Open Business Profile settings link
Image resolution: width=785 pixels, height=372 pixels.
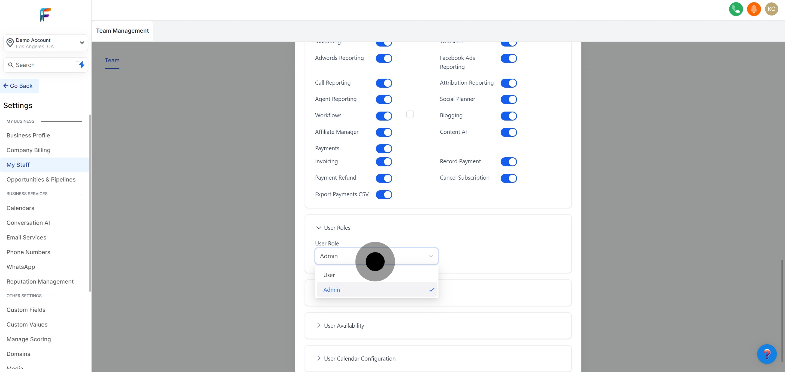pos(28,135)
